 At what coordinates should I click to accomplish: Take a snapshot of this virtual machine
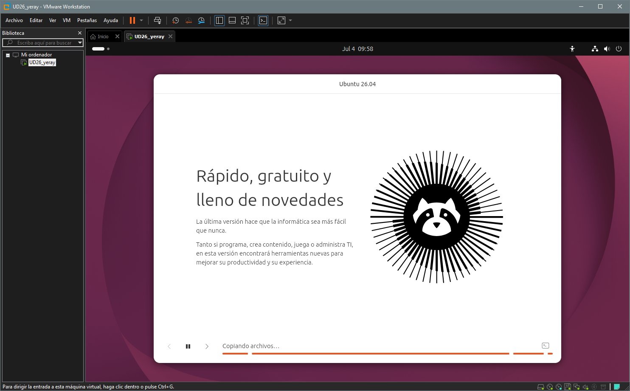click(176, 20)
